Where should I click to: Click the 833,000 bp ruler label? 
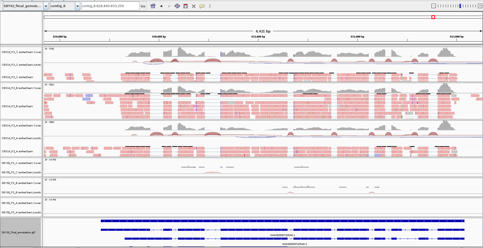[x=457, y=37]
